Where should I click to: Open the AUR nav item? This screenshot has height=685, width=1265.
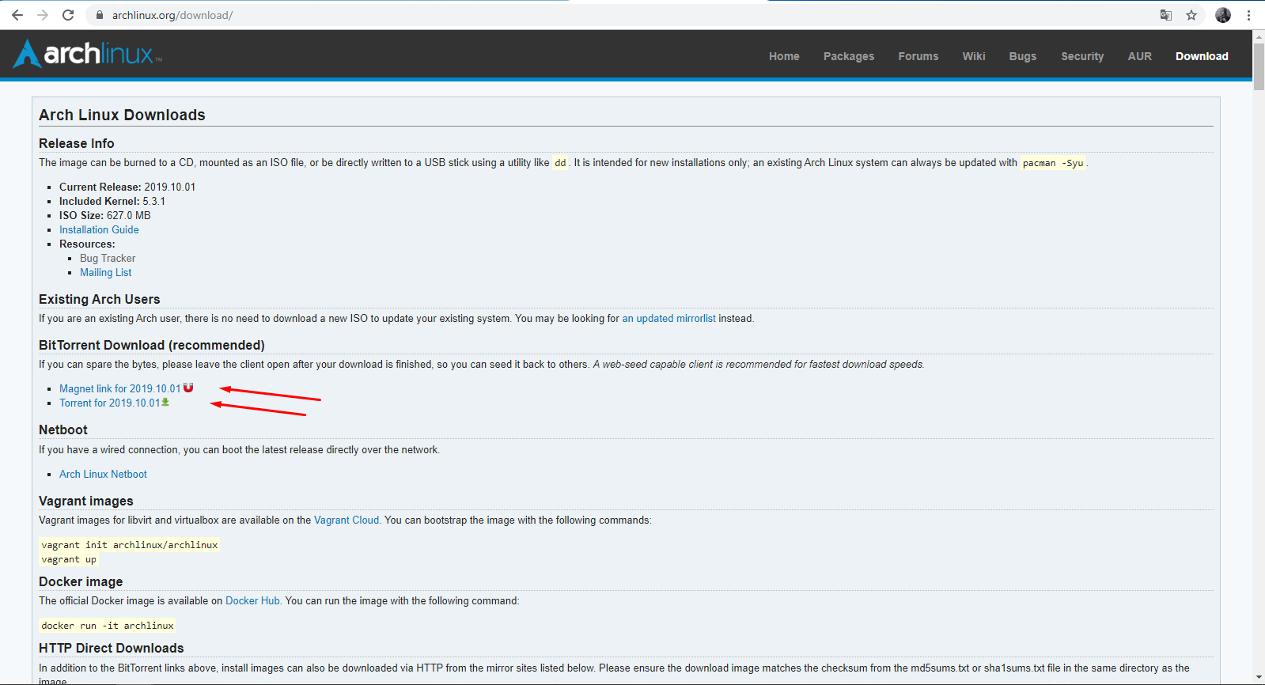point(1140,56)
